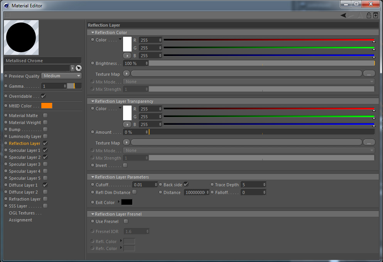Image resolution: width=383 pixels, height=262 pixels.
Task: Click the material picker cursor icon
Action: tap(79, 68)
